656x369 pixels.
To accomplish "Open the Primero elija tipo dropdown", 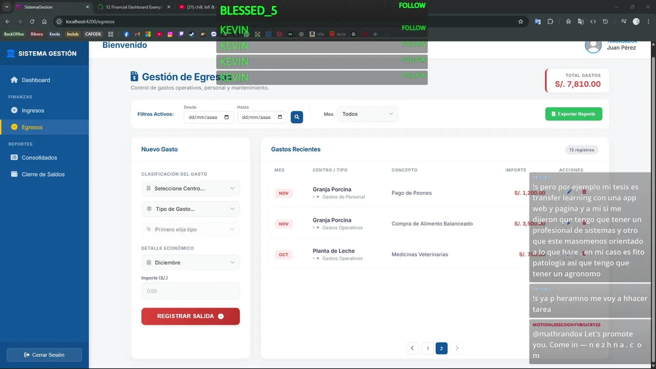I will point(191,230).
